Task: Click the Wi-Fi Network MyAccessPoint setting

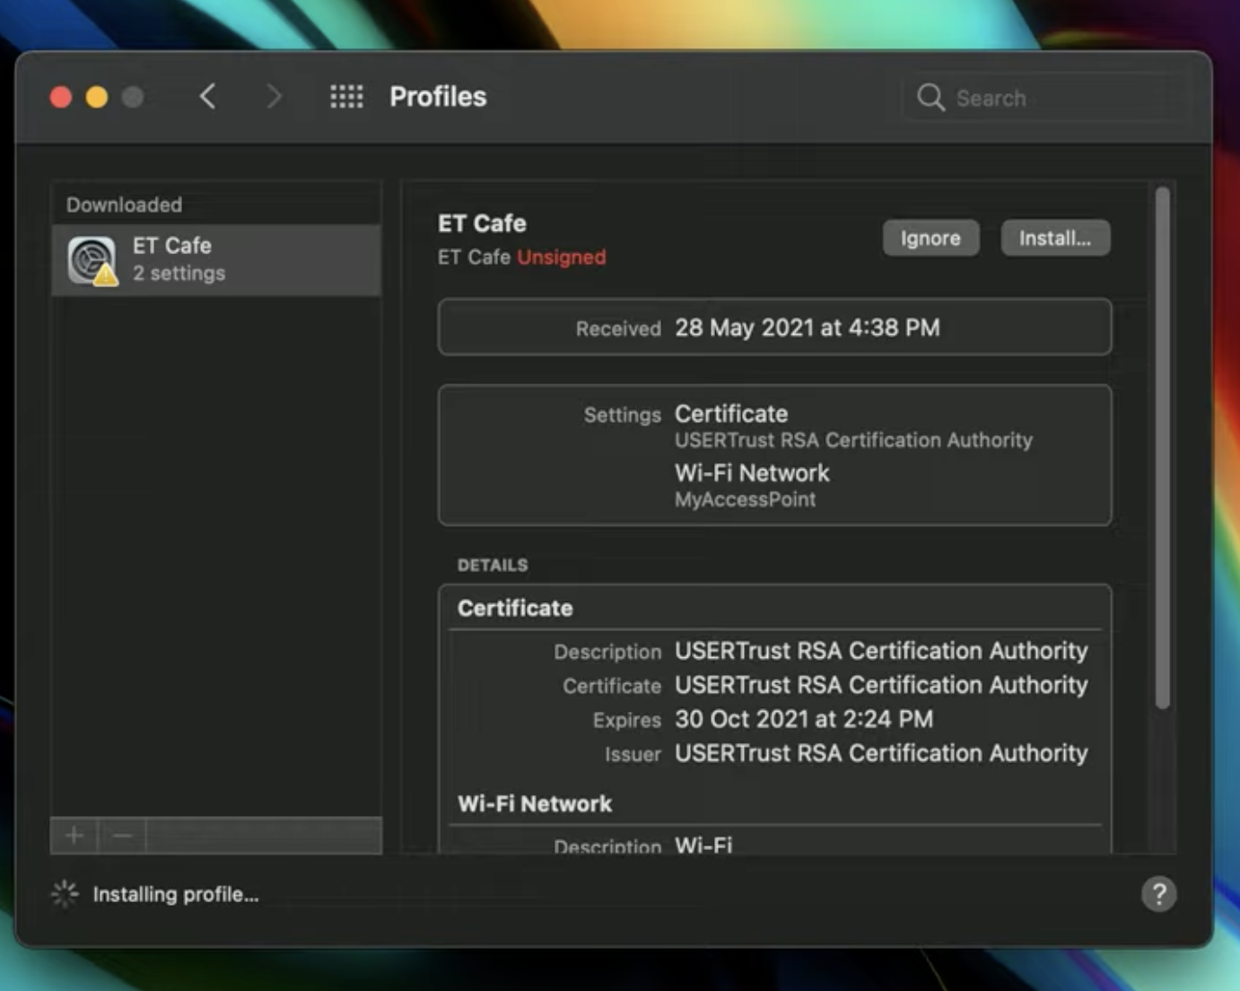Action: coord(752,485)
